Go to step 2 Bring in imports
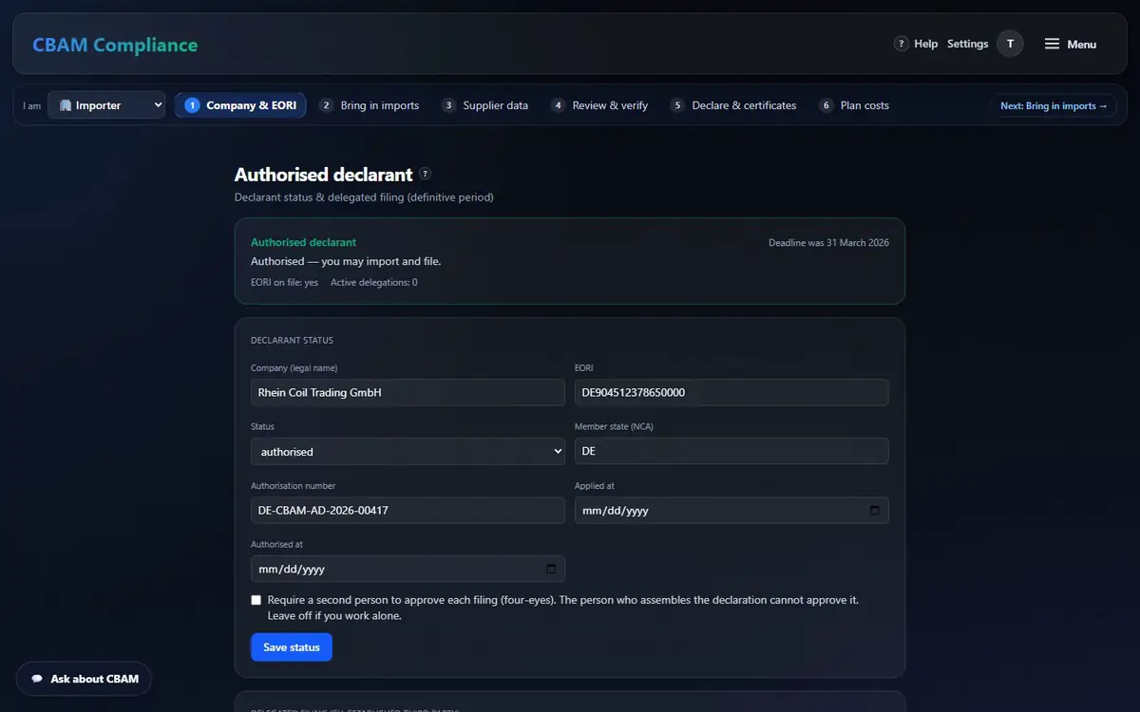 point(369,105)
